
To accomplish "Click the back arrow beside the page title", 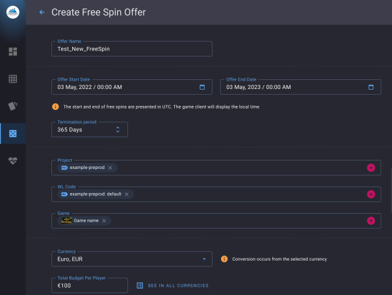I will (x=42, y=12).
